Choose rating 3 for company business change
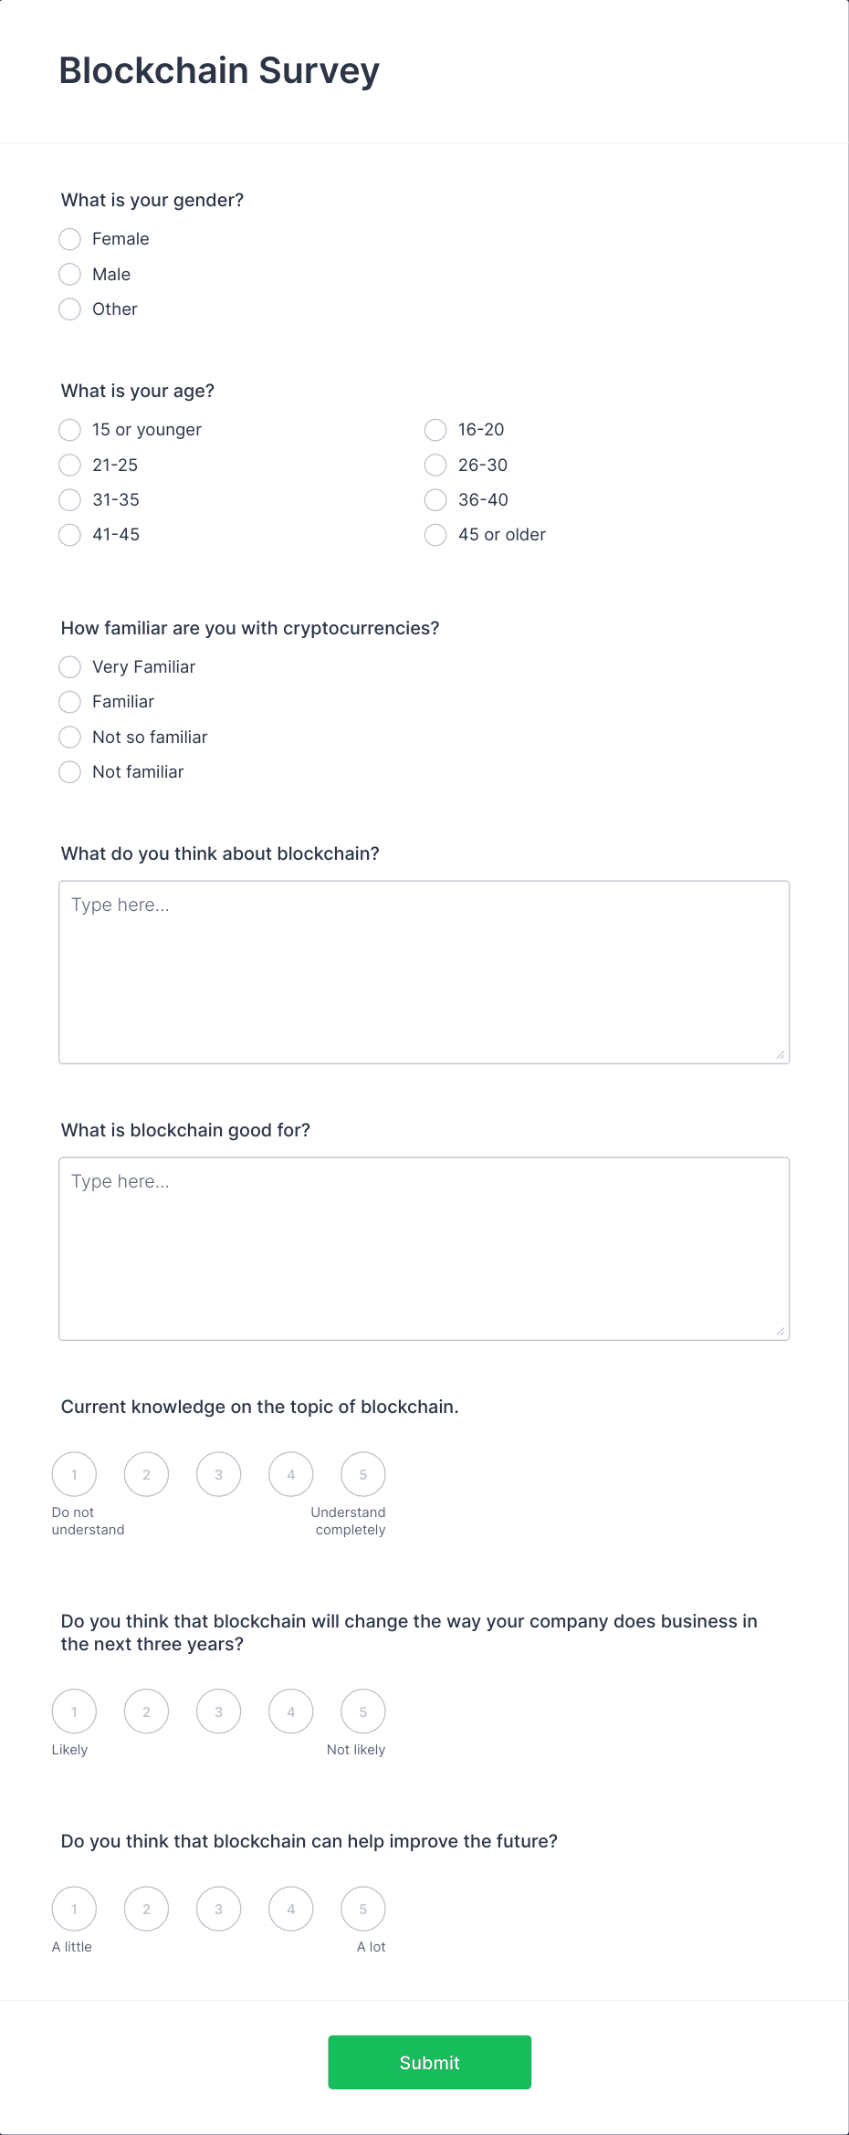The width and height of the screenshot is (849, 2135). (219, 1711)
